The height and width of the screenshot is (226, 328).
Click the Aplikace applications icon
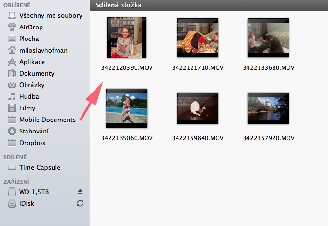pyautogui.click(x=13, y=62)
